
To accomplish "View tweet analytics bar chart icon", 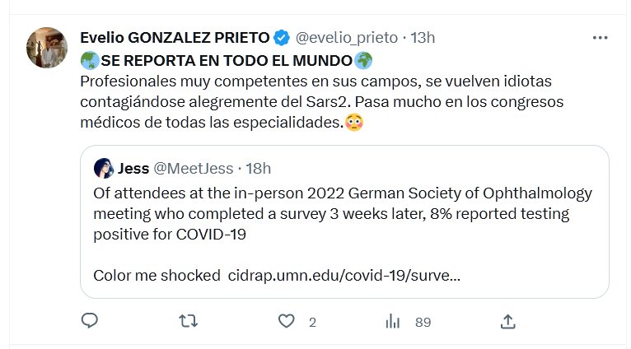I will pyautogui.click(x=393, y=322).
